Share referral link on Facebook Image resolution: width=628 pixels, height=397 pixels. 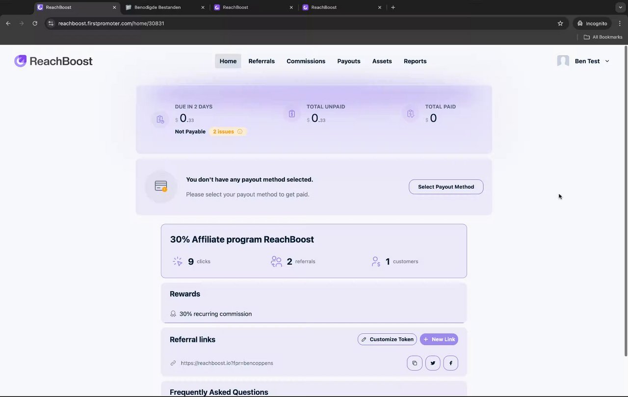point(451,363)
